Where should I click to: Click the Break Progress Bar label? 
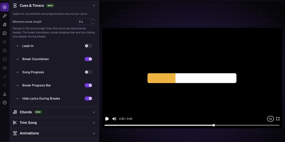pos(37,85)
